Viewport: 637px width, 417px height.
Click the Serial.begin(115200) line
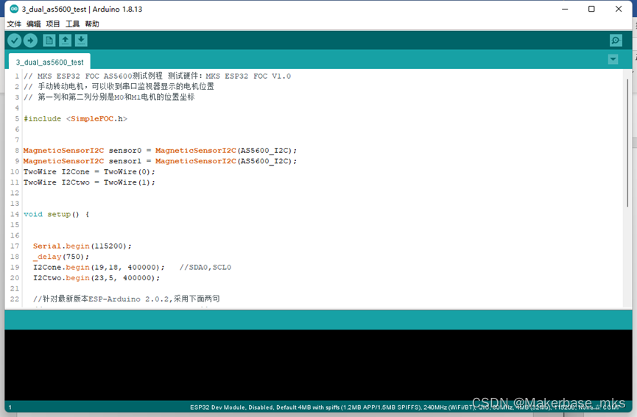point(82,246)
